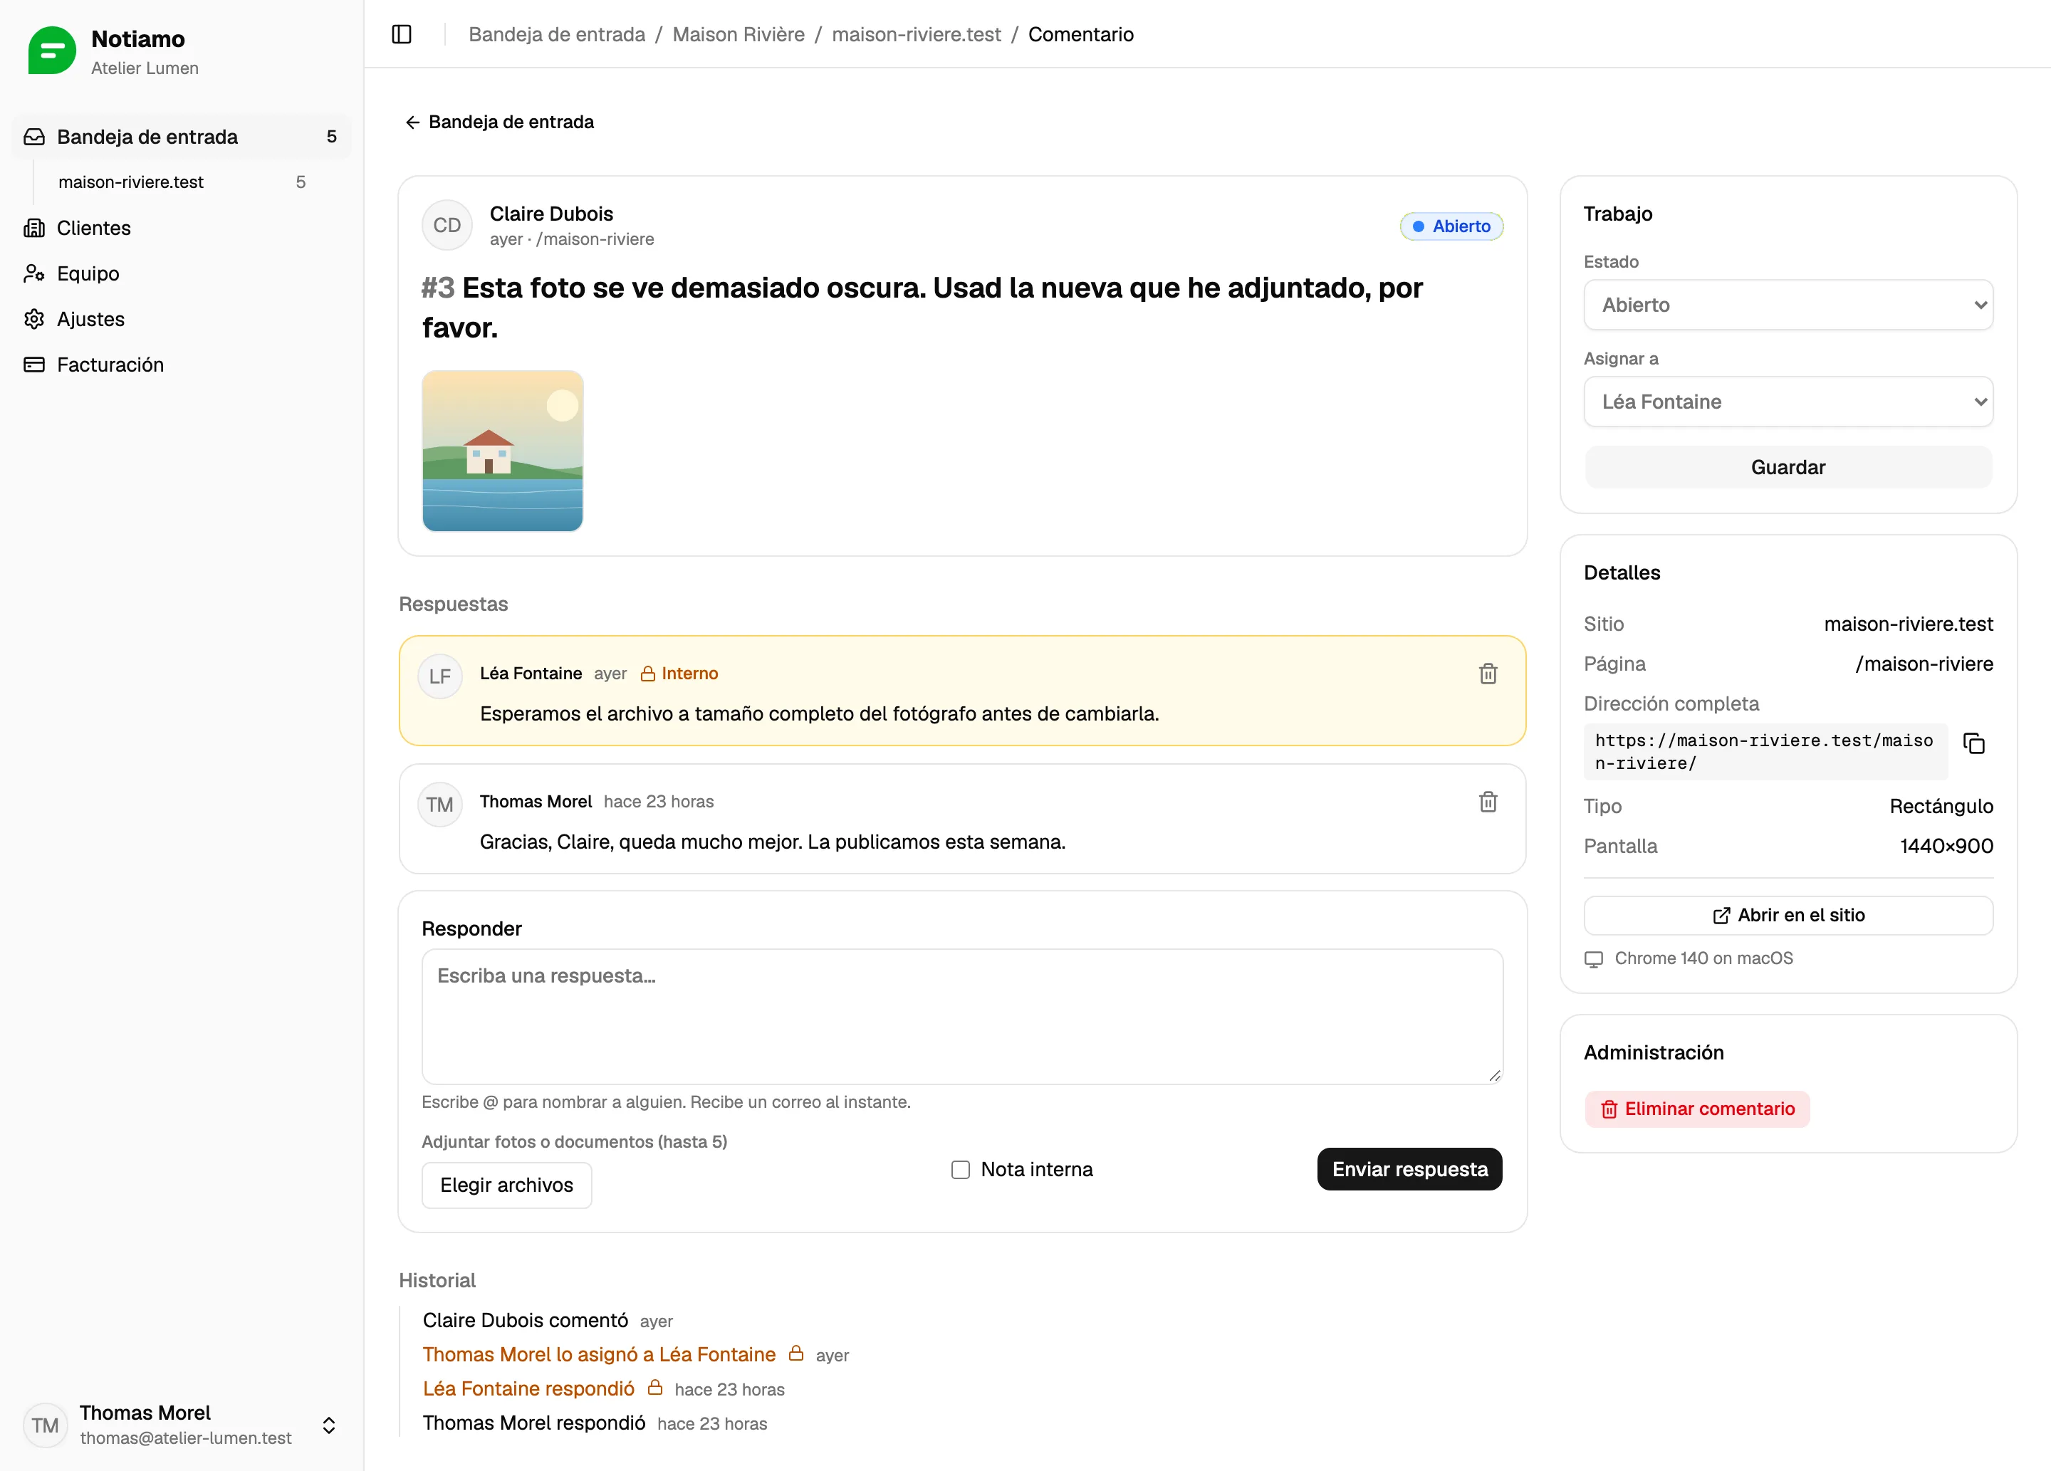Open Clientes section
The height and width of the screenshot is (1471, 2051).
click(181, 228)
